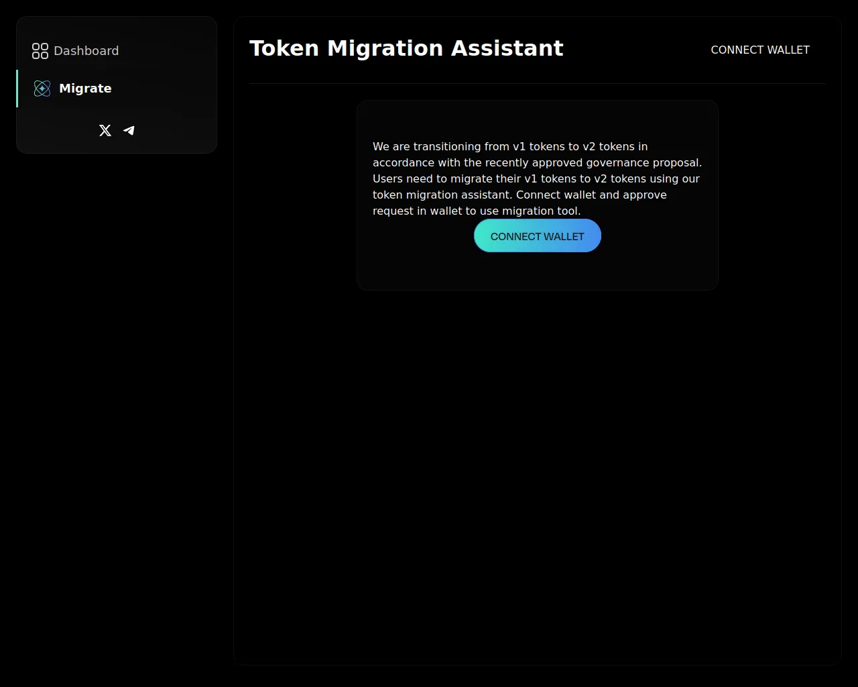The height and width of the screenshot is (687, 858).
Task: Click the Dashboard grid icon
Action: click(x=40, y=51)
